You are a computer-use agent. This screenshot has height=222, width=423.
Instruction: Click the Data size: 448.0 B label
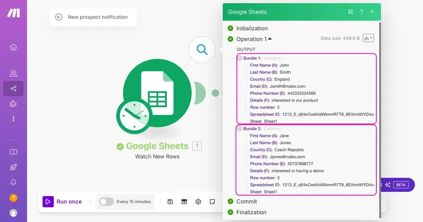340,38
